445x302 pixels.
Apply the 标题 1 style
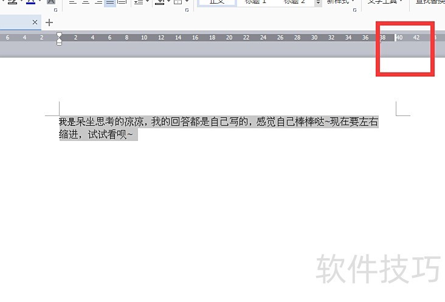(255, 2)
